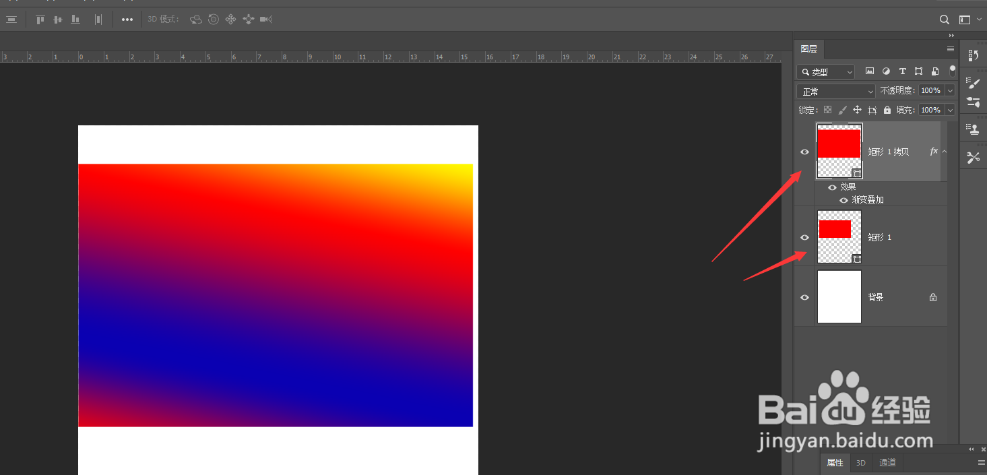Collapse effects list on 矩形 1 拷贝
987x475 pixels.
coord(945,152)
